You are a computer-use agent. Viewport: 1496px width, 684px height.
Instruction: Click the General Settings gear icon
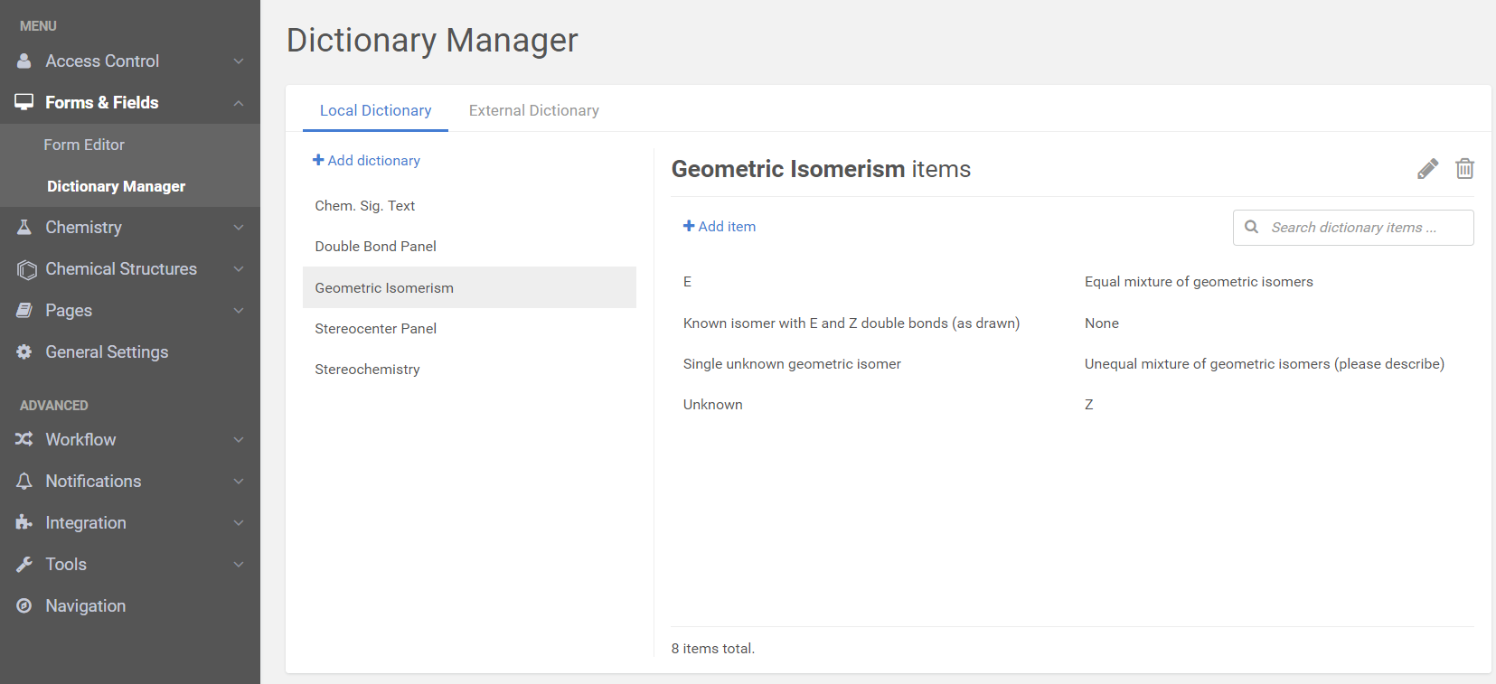24,351
